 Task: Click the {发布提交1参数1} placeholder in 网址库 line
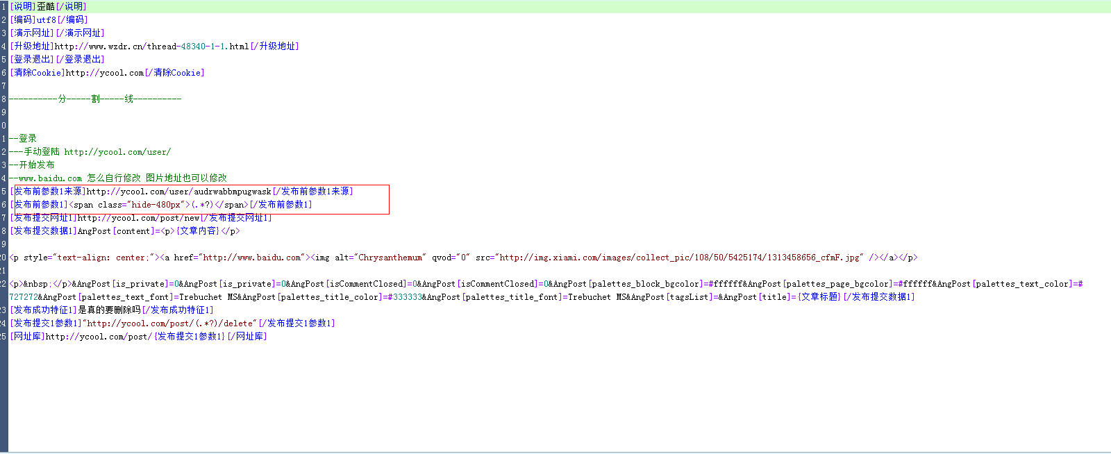[189, 337]
